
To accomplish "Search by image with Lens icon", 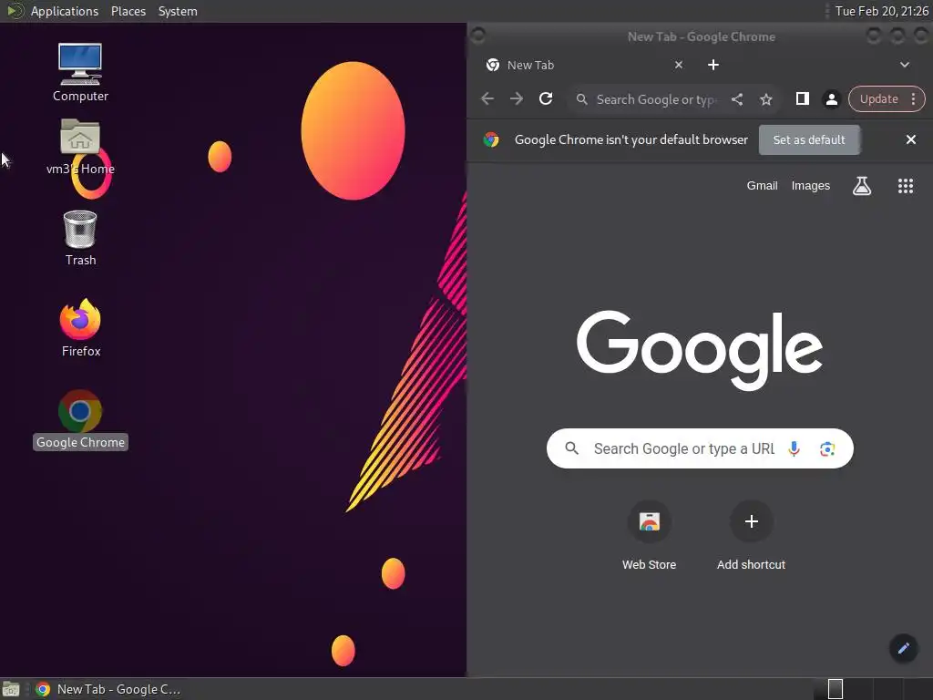I will pos(827,448).
